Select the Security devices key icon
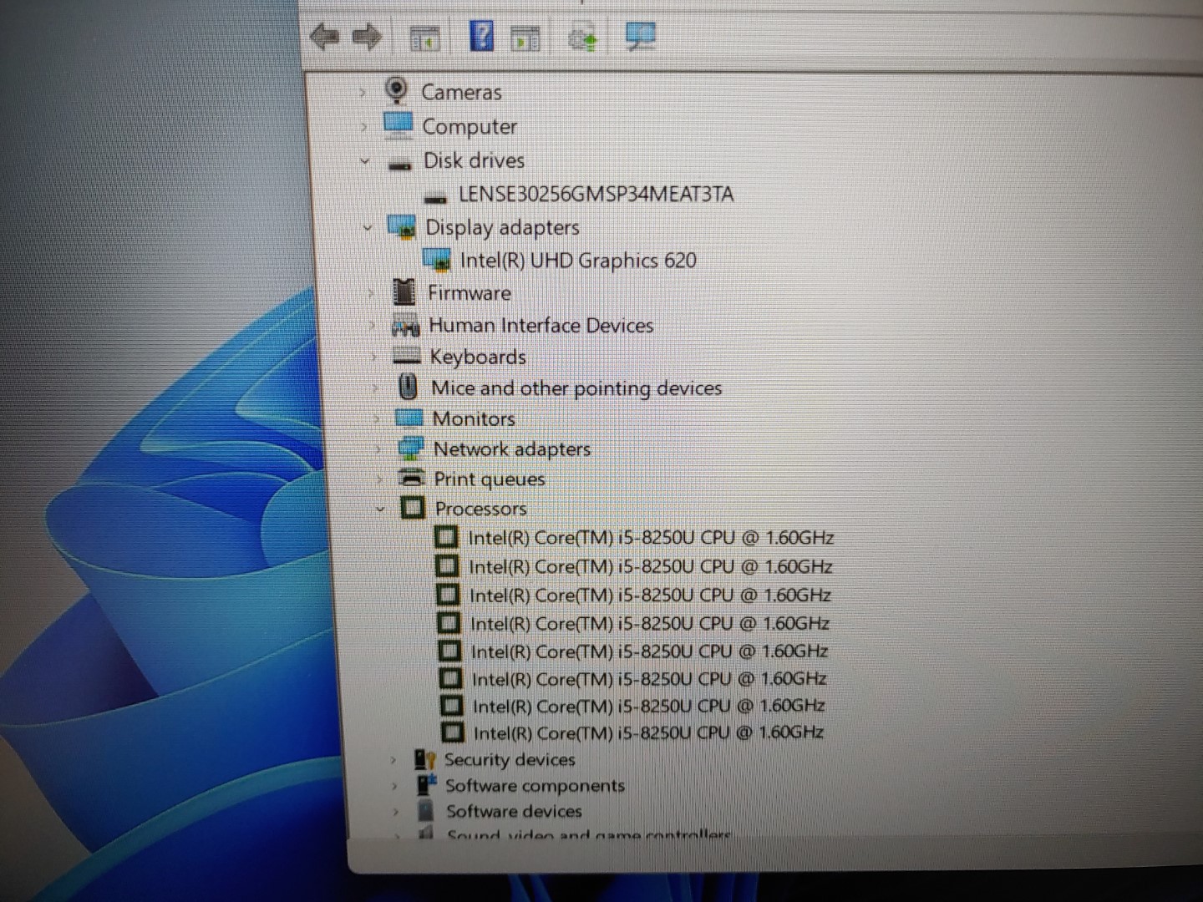 pos(425,759)
